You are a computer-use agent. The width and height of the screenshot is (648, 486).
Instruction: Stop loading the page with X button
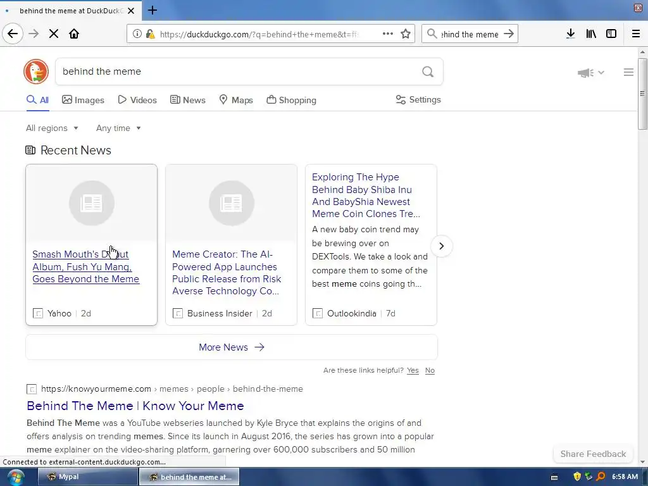pos(54,34)
